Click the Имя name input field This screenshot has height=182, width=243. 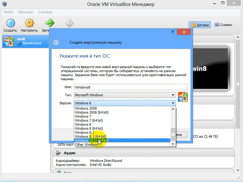tap(131, 87)
